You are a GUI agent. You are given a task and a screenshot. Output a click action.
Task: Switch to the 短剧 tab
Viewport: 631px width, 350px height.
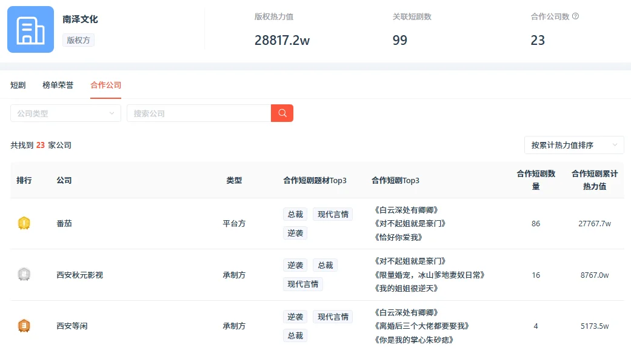pos(17,86)
